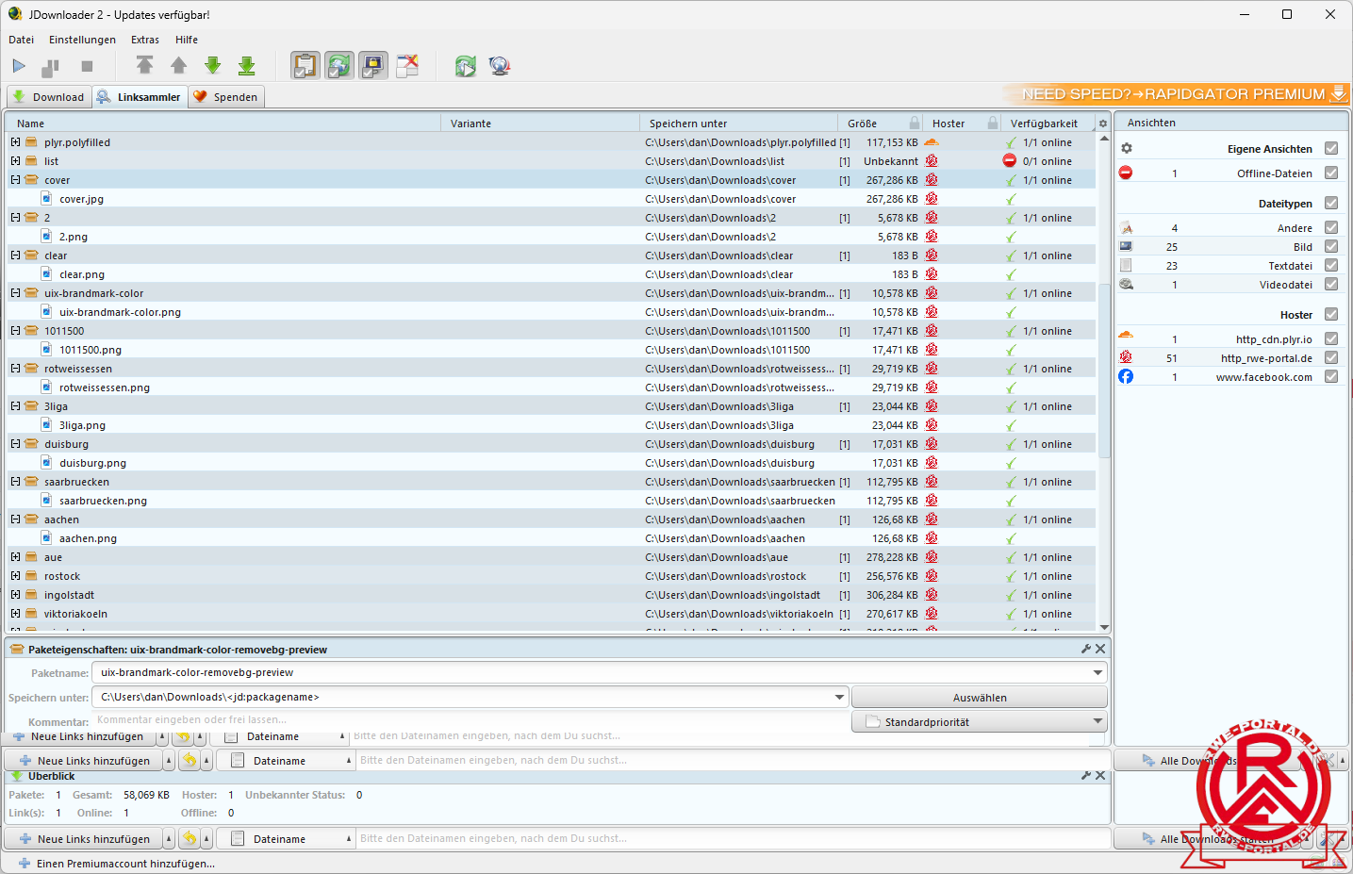Click the package list vertical scrollbar
1353x874 pixels.
(1104, 377)
